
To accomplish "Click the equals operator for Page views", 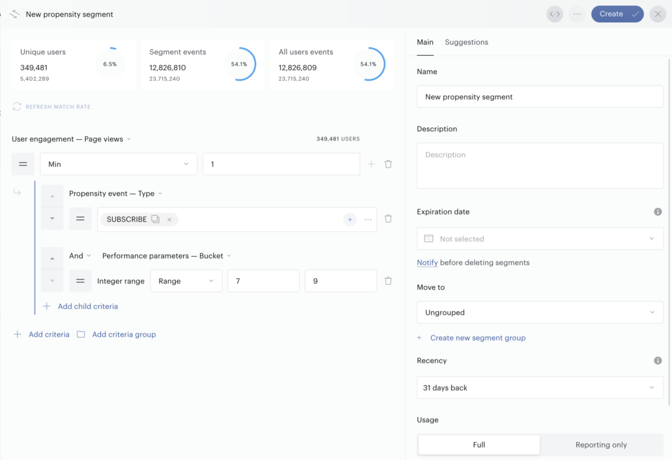I will coord(23,164).
